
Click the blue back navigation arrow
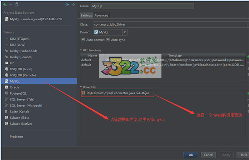pos(67,5)
